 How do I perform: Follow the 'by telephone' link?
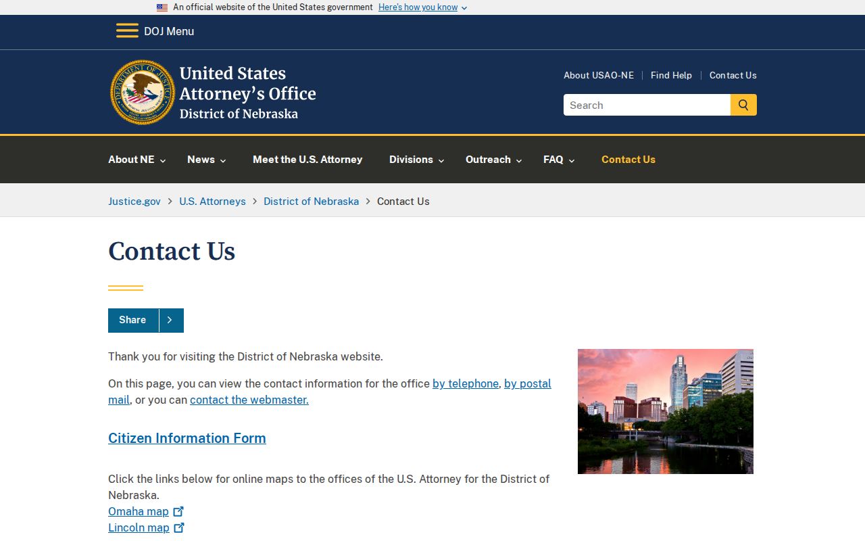coord(466,383)
